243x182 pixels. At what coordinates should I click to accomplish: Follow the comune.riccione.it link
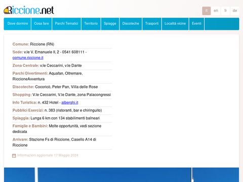(28, 58)
